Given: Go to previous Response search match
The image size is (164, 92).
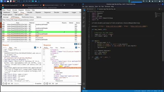Looking at the screenshot, I should (50, 84).
